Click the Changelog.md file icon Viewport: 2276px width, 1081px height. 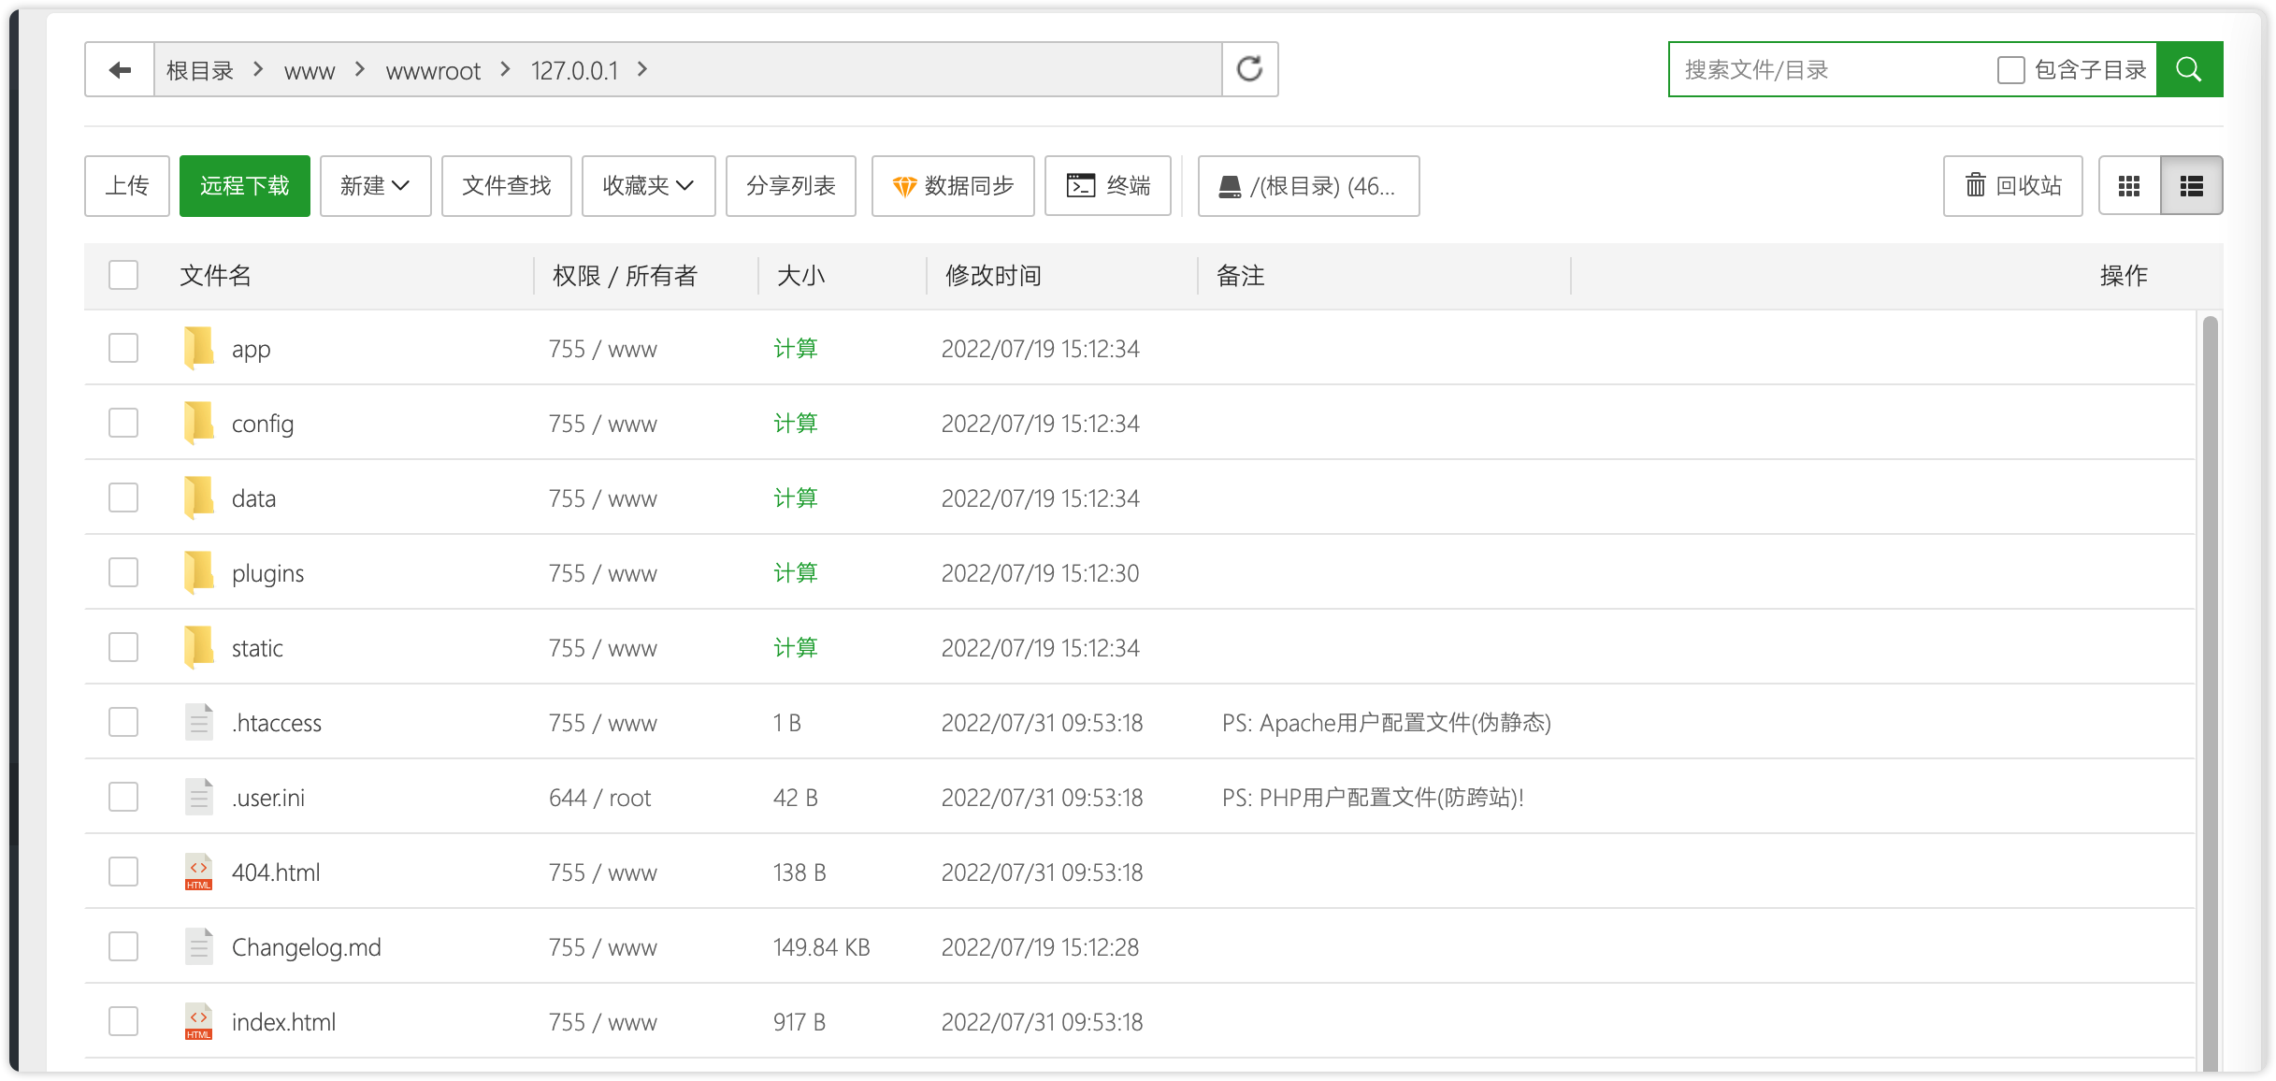click(x=199, y=946)
